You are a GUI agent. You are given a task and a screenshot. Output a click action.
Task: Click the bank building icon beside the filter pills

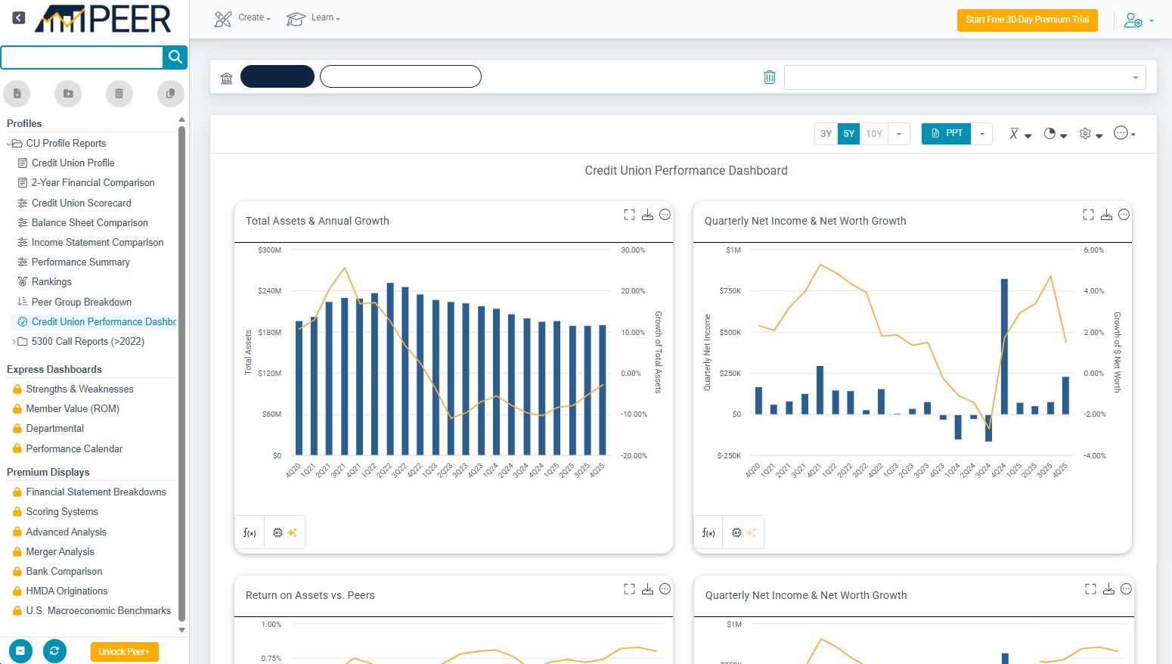(x=226, y=76)
